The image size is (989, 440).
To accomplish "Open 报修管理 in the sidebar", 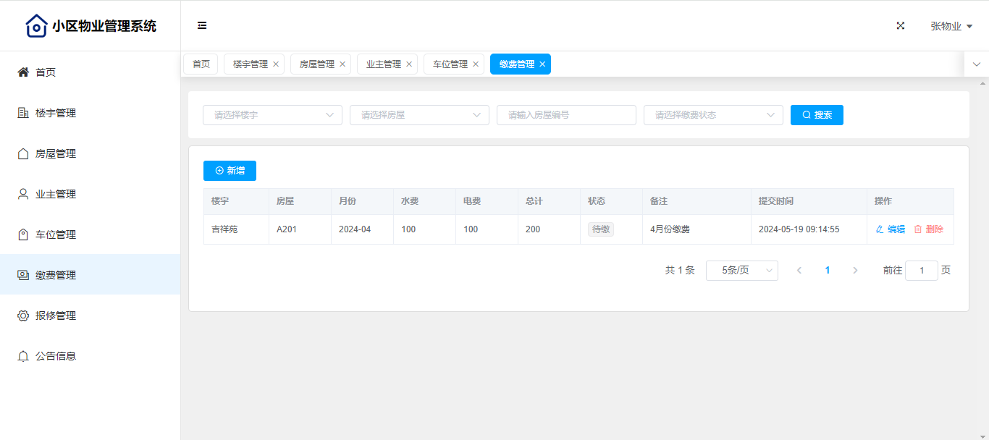I will click(x=56, y=316).
